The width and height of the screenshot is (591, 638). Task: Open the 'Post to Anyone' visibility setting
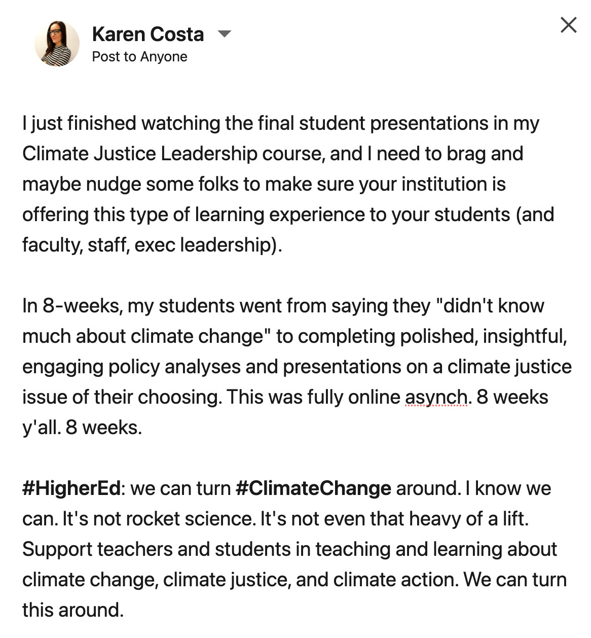(x=139, y=57)
